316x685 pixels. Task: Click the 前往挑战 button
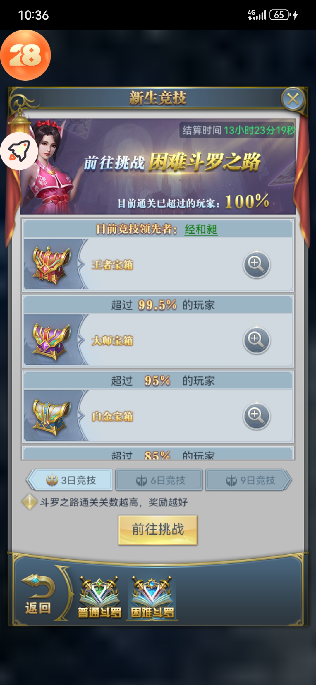click(x=158, y=530)
